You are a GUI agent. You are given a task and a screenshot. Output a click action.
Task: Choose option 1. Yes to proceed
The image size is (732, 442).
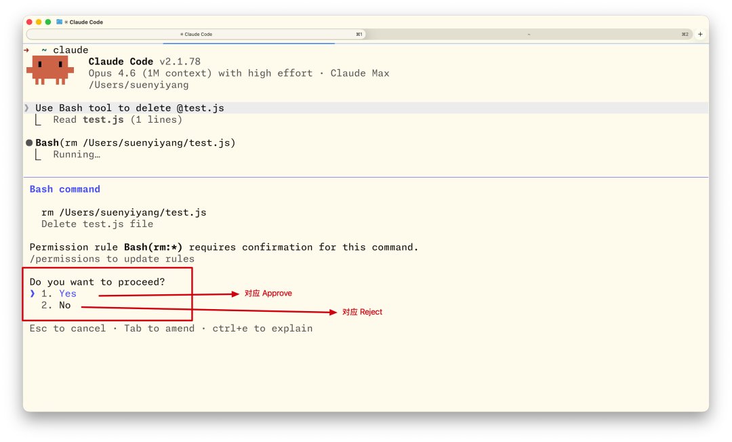[x=59, y=294]
